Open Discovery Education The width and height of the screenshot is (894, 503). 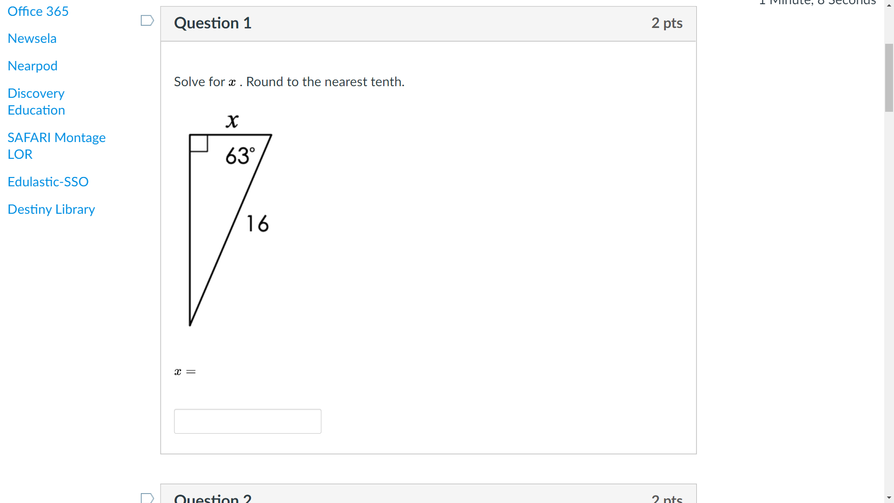pos(36,102)
